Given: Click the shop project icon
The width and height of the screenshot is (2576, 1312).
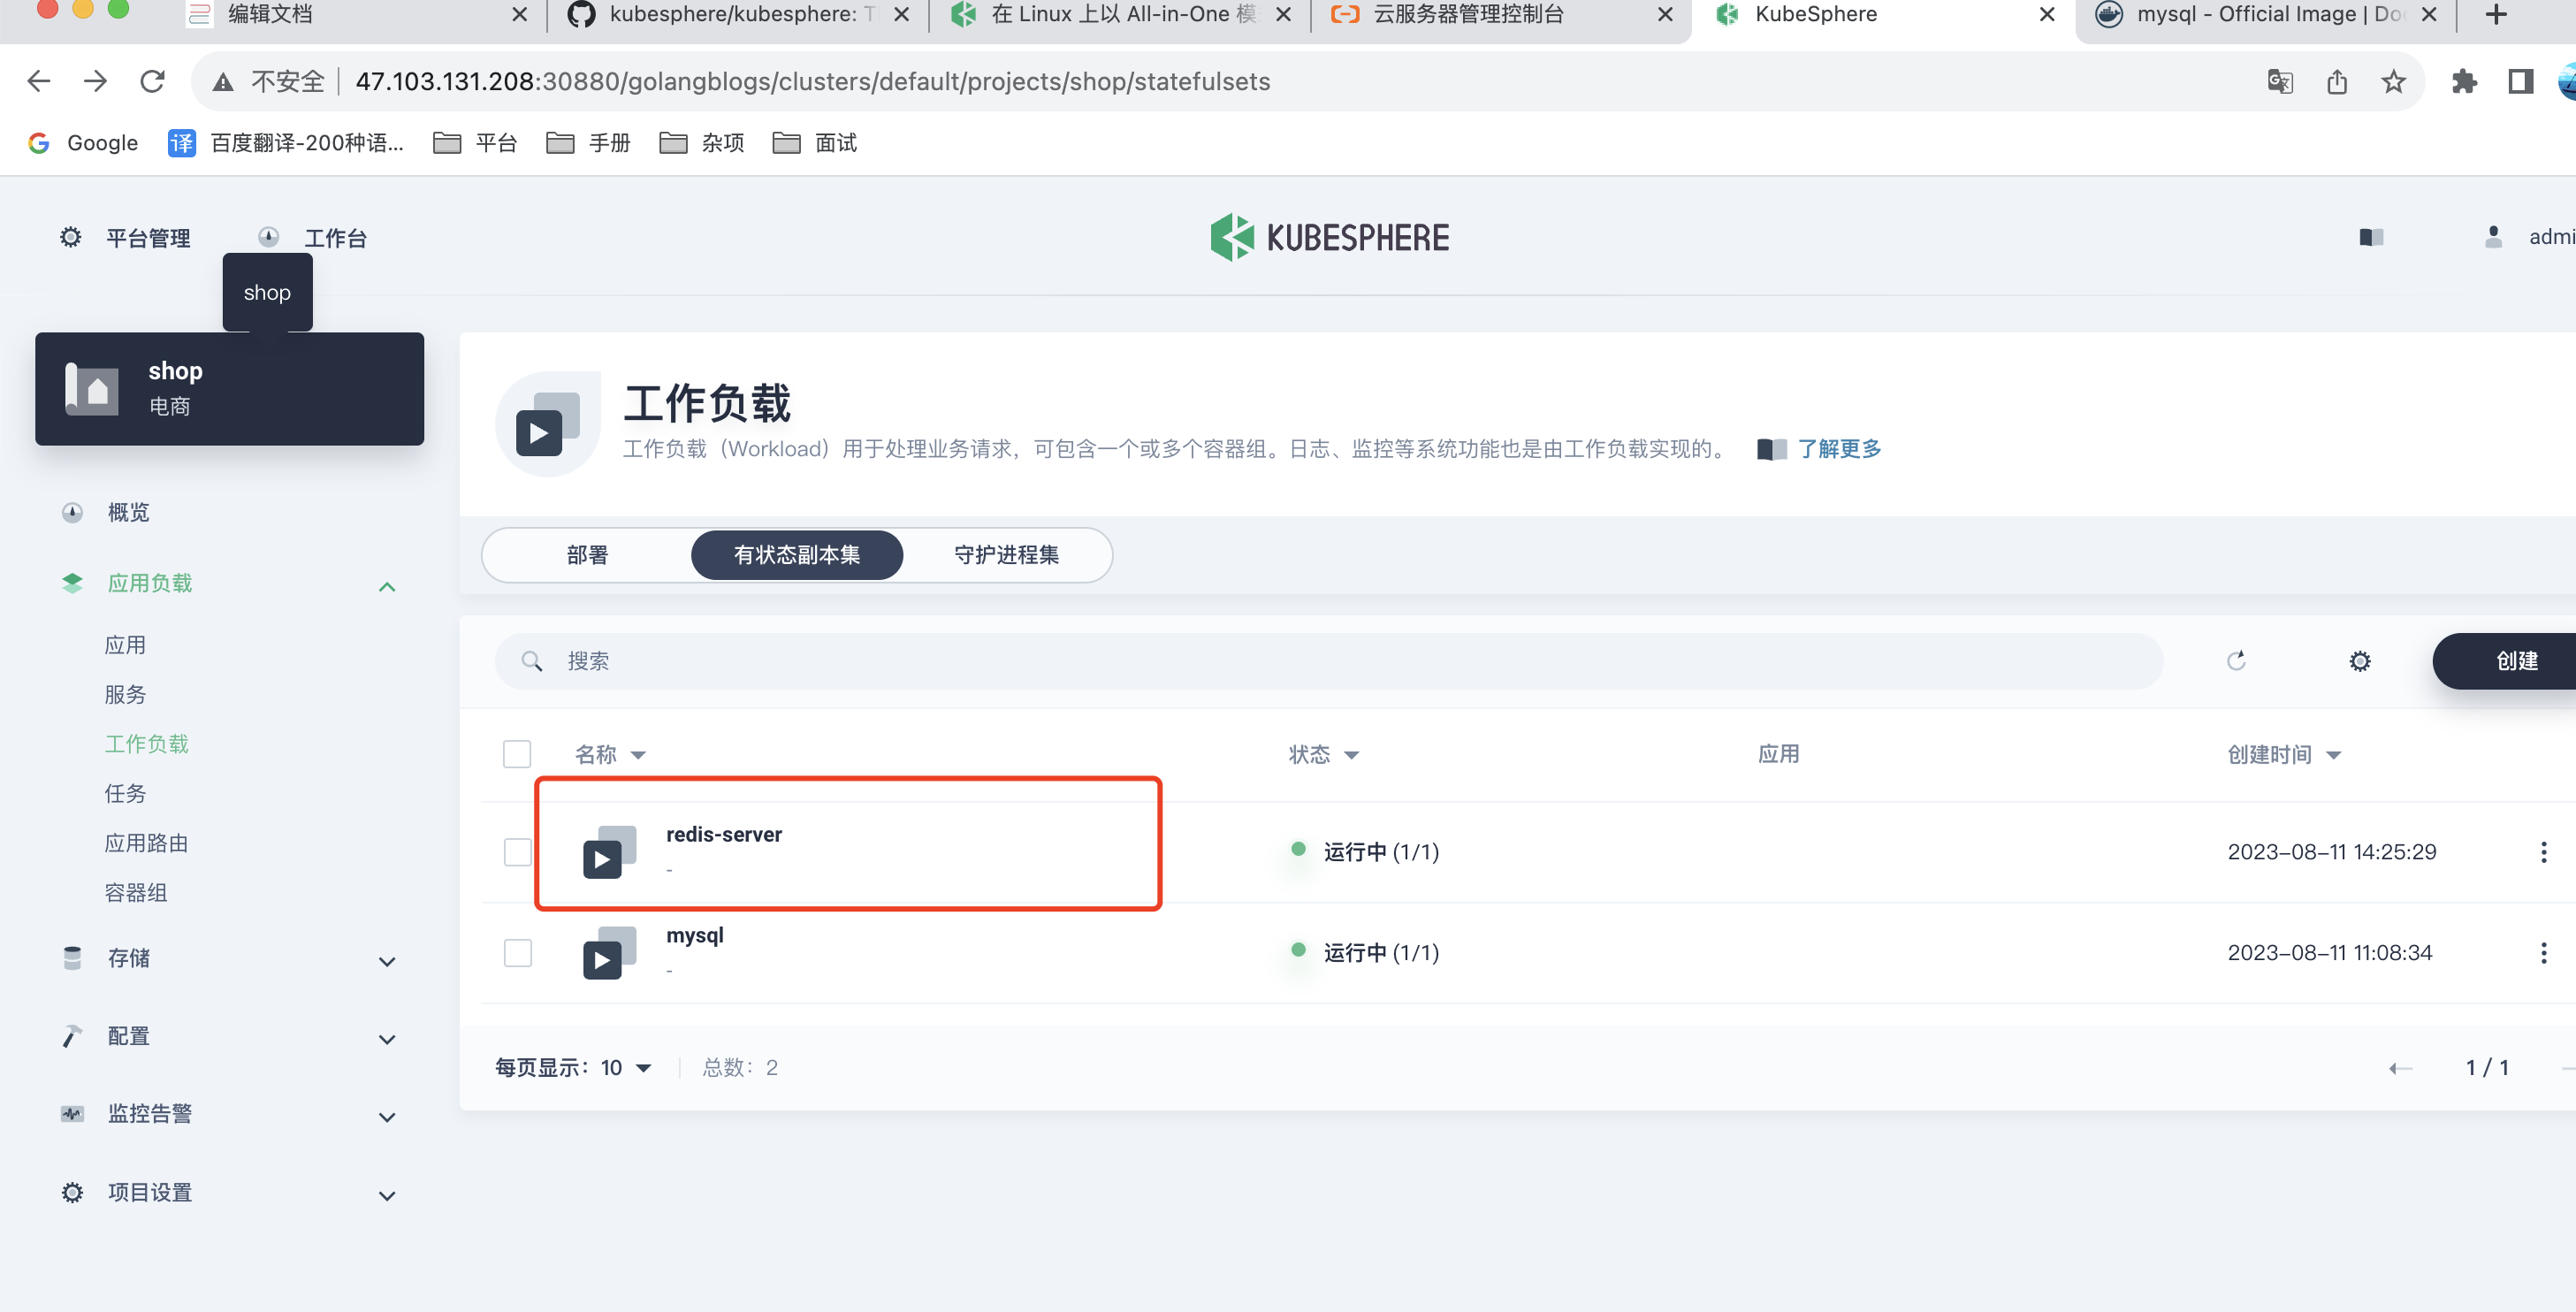Looking at the screenshot, I should click(92, 388).
